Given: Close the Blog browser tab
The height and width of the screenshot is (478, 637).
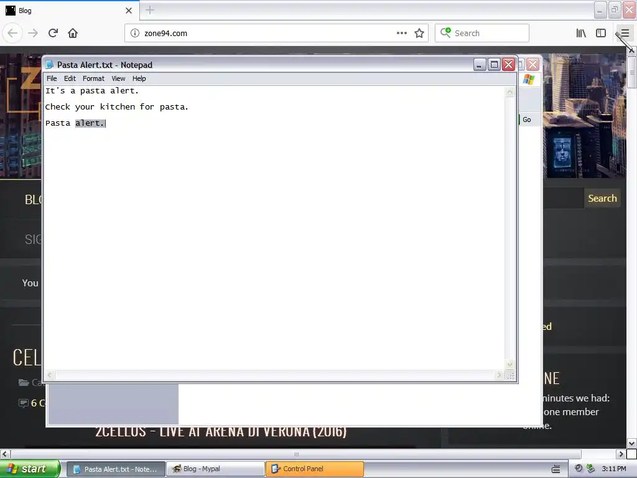Looking at the screenshot, I should pos(129,11).
